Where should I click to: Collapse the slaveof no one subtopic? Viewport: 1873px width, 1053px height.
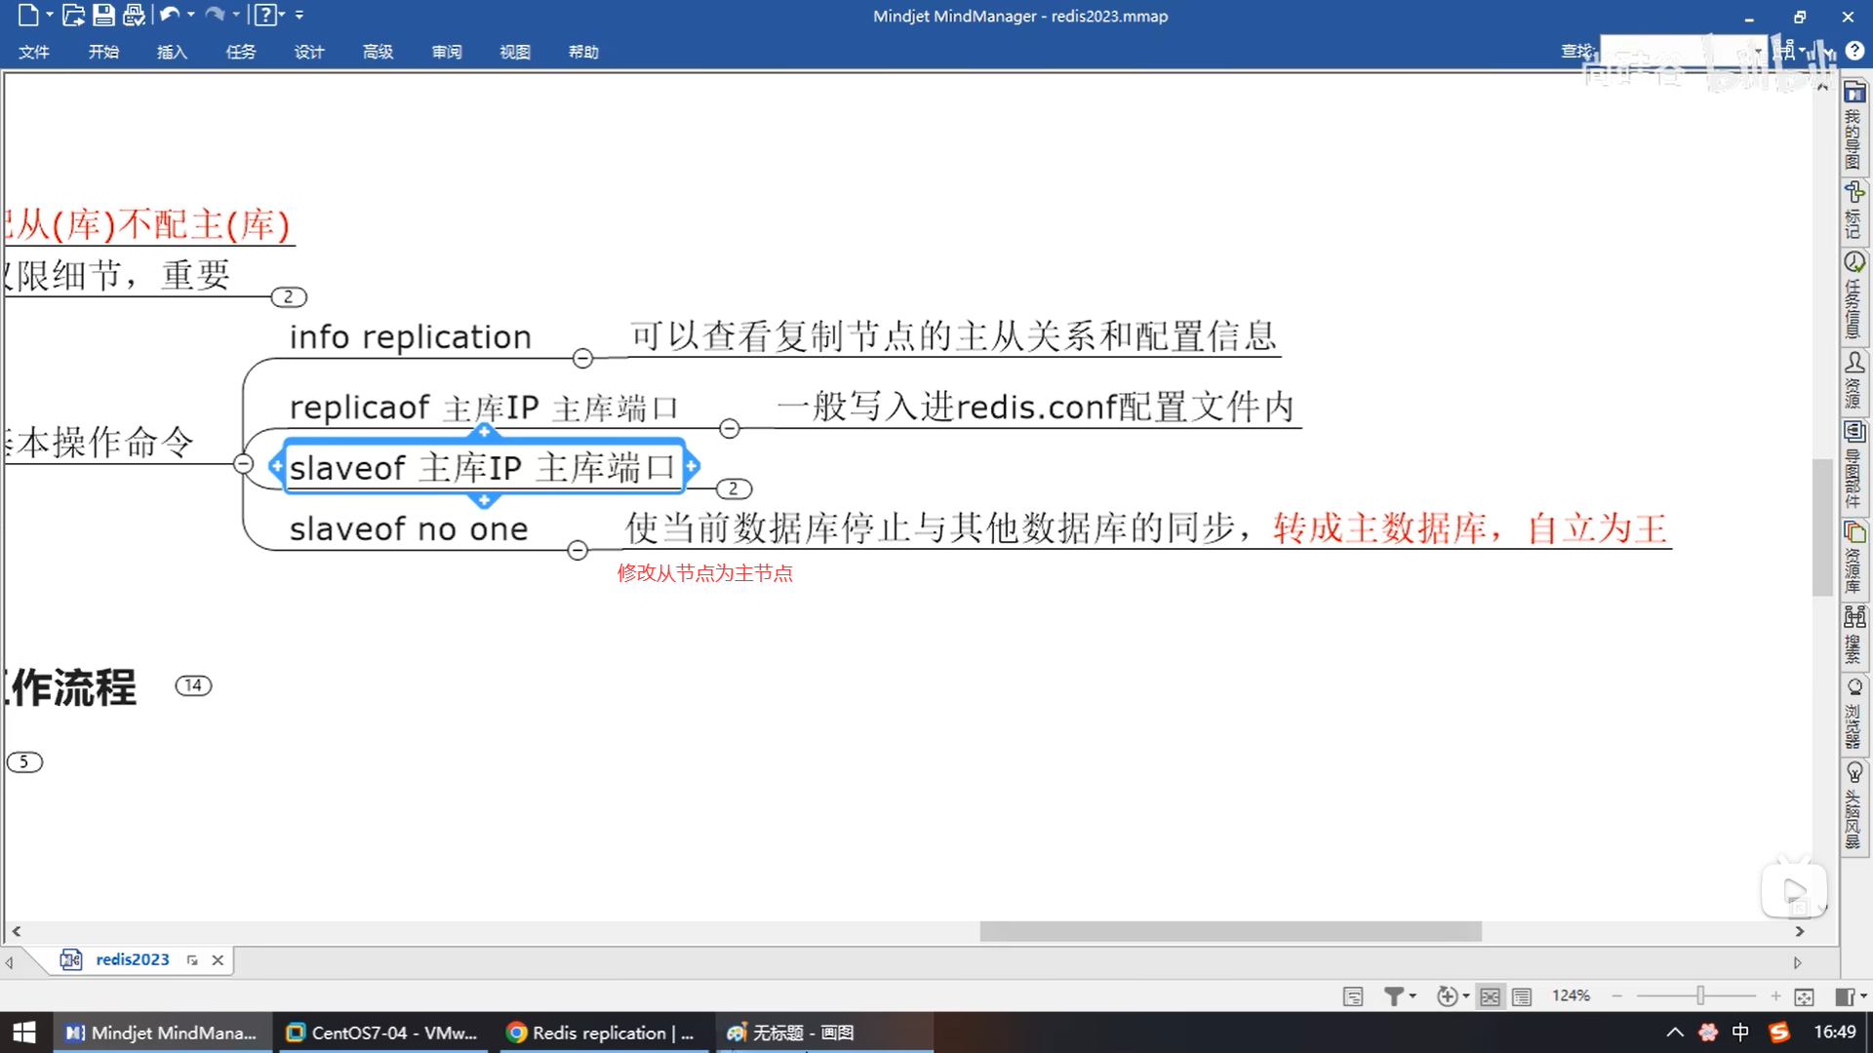(x=578, y=551)
